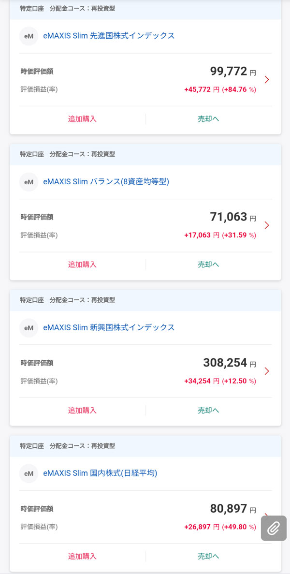Expand details arrow for 99,772円 holding
The height and width of the screenshot is (574, 290).
[x=267, y=80]
